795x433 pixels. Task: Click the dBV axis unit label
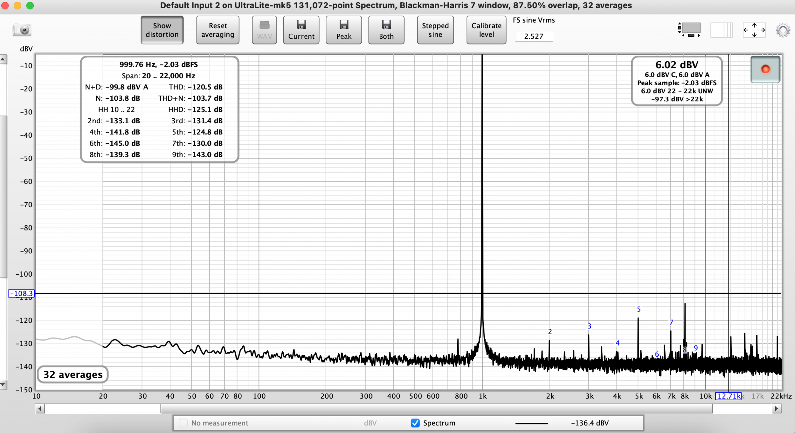[26, 49]
